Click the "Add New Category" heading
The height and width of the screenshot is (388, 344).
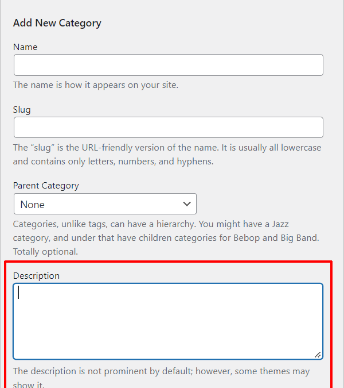(57, 23)
